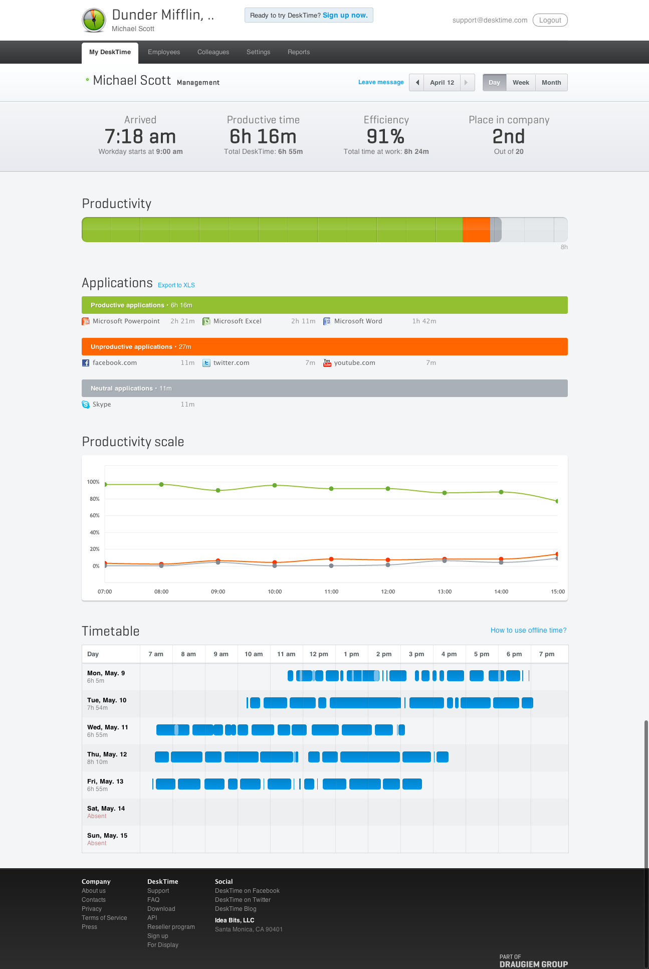Open Privacy footer link
The height and width of the screenshot is (969, 649).
point(92,909)
